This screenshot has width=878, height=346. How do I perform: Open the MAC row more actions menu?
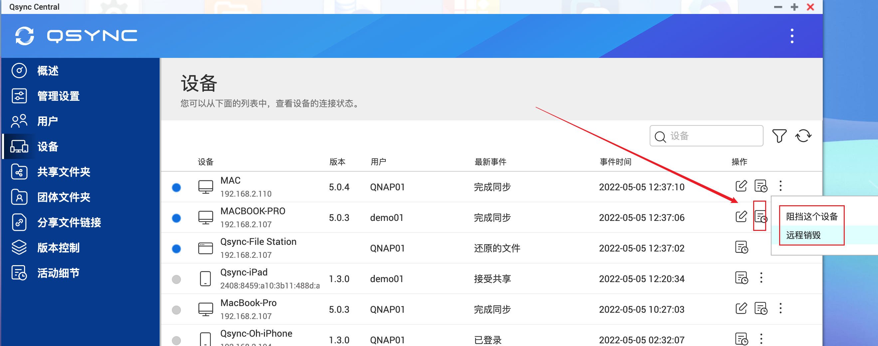780,186
